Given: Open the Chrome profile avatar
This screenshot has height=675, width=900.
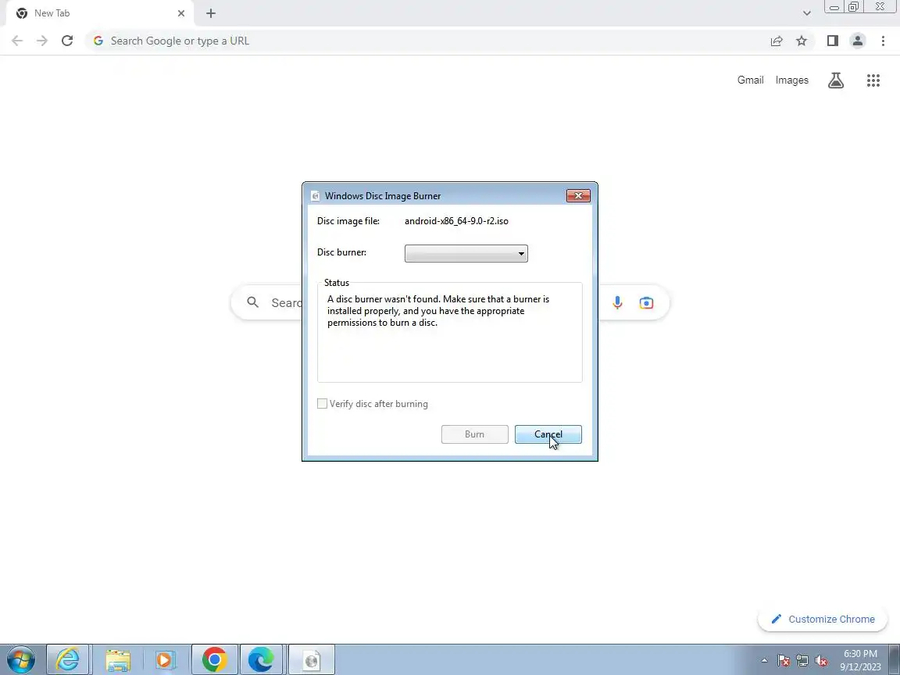Looking at the screenshot, I should 858,41.
